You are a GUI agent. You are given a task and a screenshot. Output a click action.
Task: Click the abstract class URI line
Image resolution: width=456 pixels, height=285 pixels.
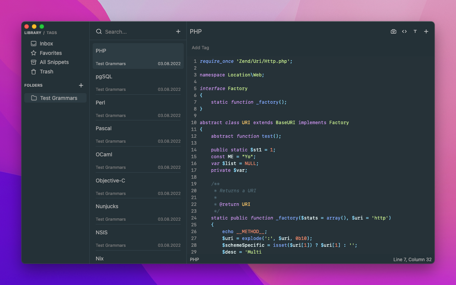tap(274, 123)
